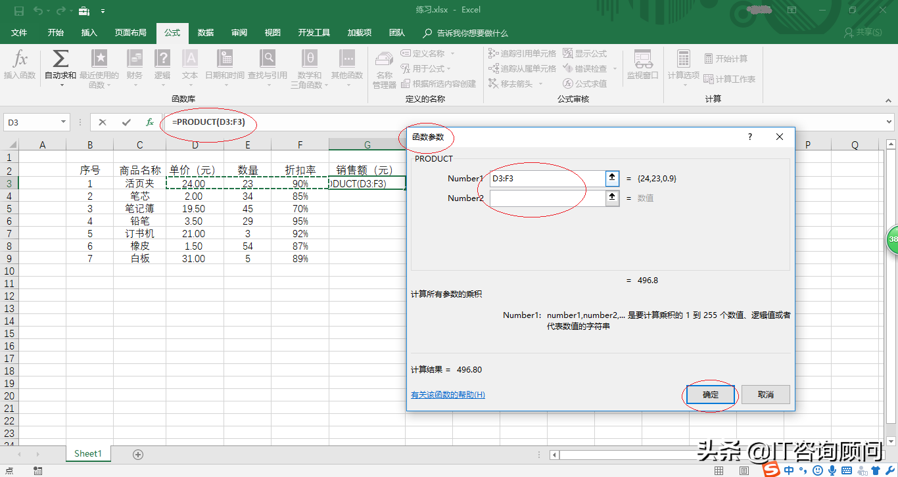
Task: Select the Sheet1 worksheet tab
Action: [88, 454]
